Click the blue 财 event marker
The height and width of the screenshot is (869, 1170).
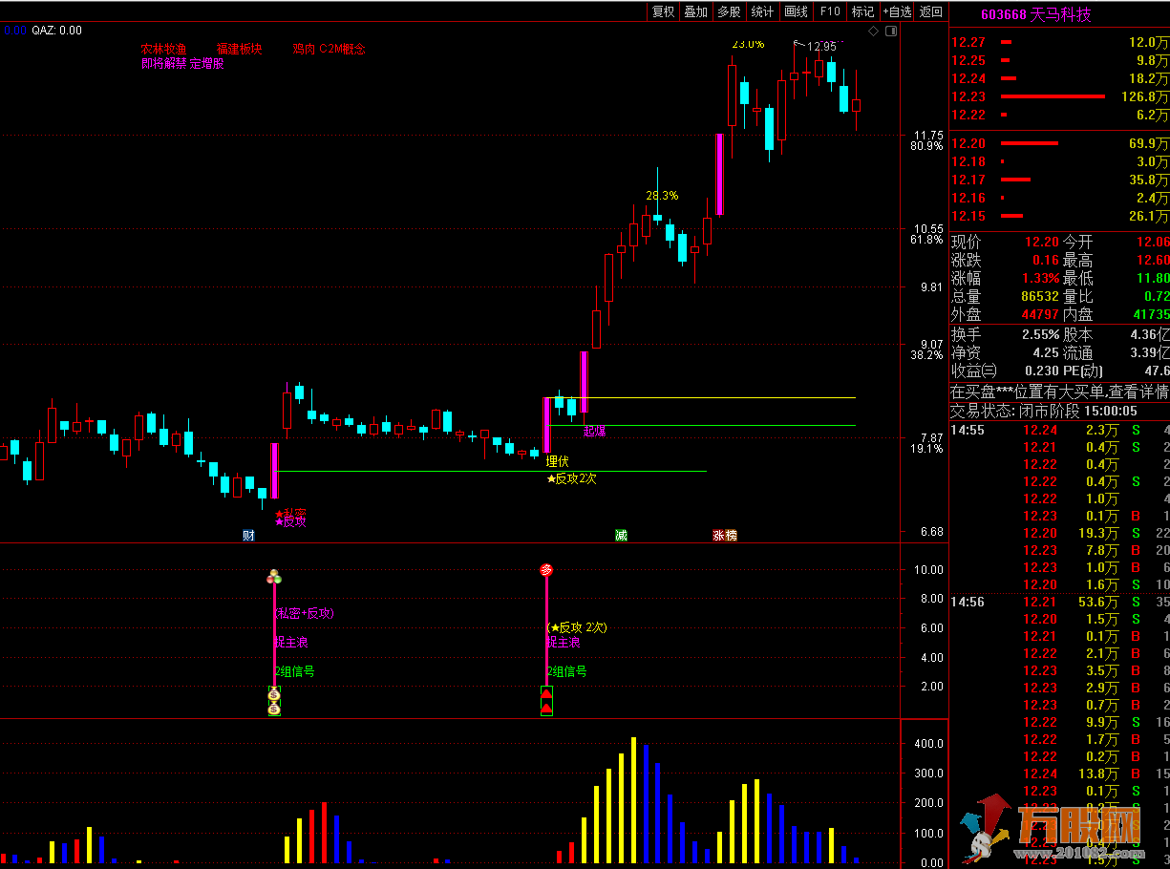click(x=249, y=536)
